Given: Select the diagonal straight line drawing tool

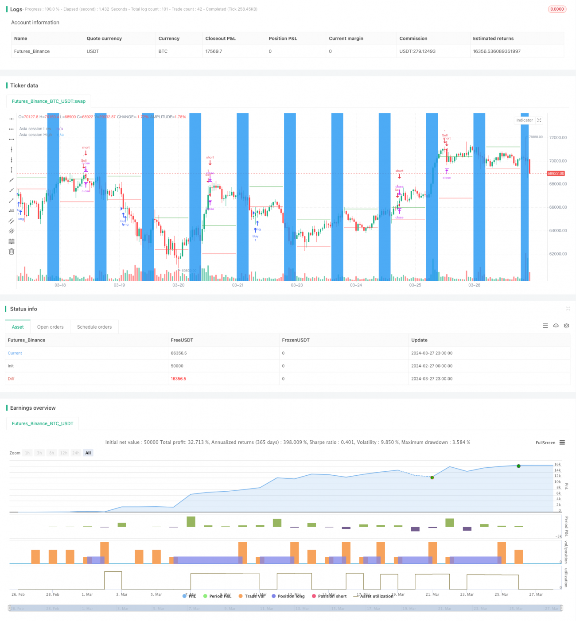Looking at the screenshot, I should click(x=12, y=180).
